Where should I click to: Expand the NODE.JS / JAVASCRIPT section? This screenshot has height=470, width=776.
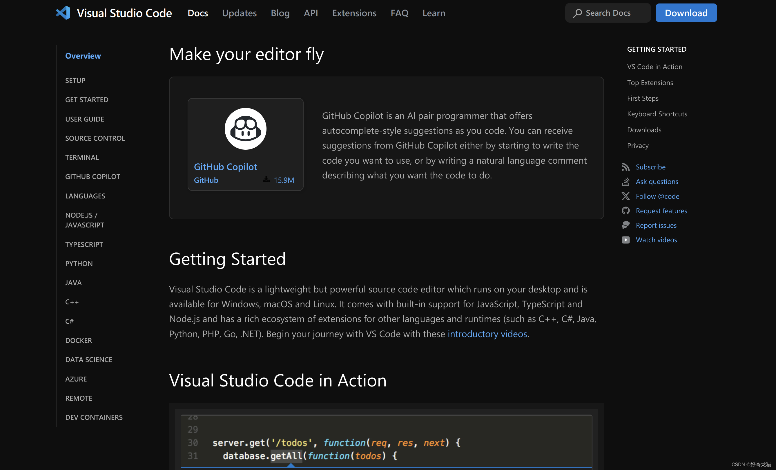click(x=84, y=220)
